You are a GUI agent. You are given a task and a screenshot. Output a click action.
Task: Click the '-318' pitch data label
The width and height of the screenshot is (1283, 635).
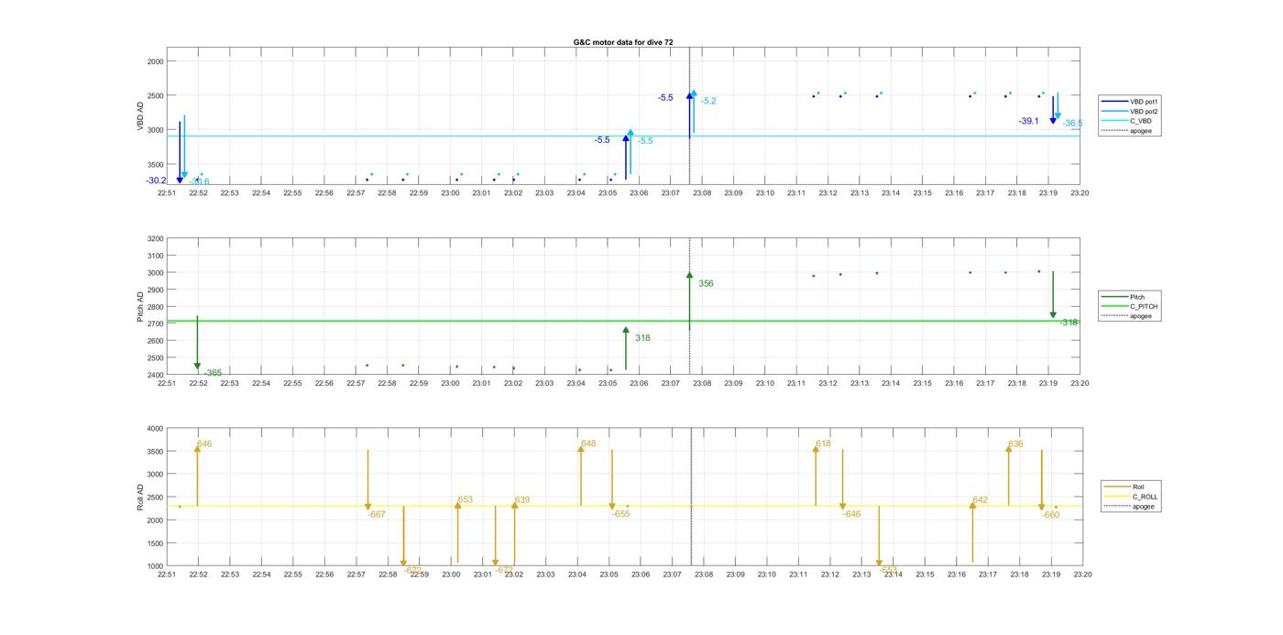tap(1069, 323)
